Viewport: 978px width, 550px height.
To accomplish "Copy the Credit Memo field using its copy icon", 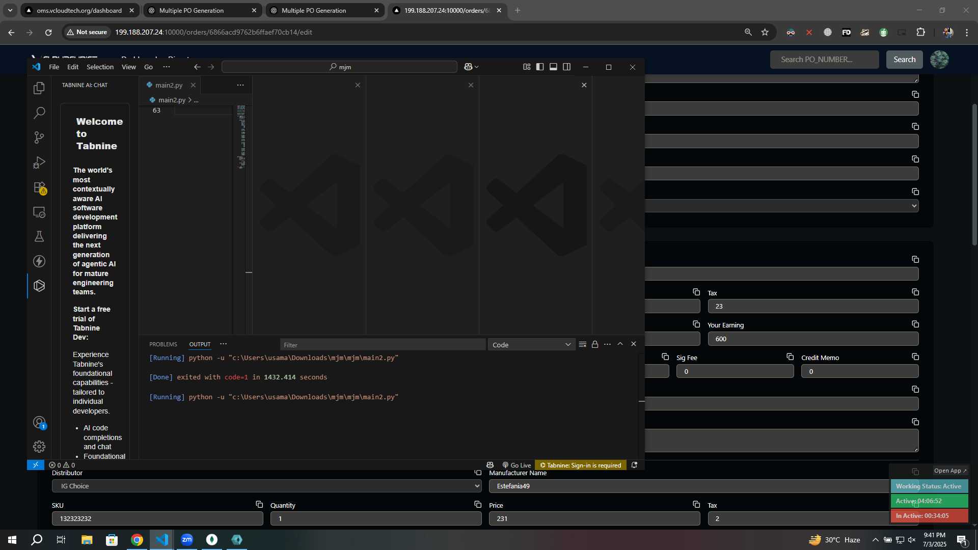I will click(915, 357).
